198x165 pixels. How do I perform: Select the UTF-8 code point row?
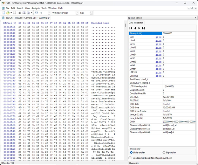tap(162, 86)
